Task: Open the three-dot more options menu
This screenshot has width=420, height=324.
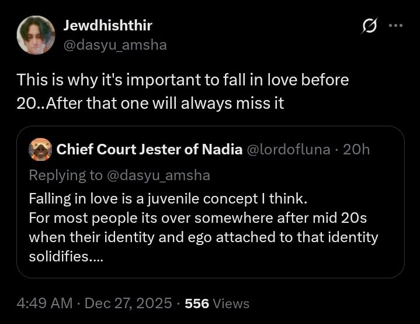Action: (x=395, y=26)
